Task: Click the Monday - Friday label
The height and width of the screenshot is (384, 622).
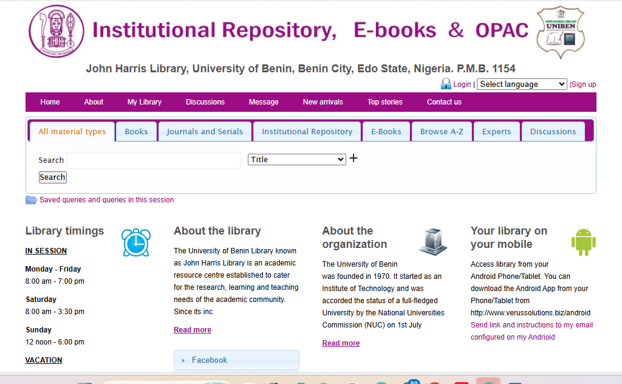Action: (x=53, y=269)
